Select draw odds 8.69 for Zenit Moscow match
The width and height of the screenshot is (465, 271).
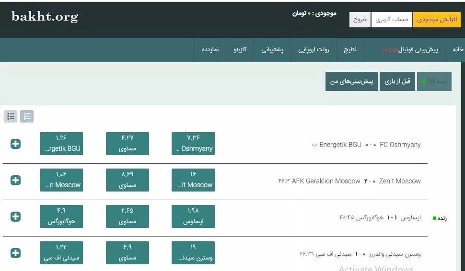[x=127, y=180]
